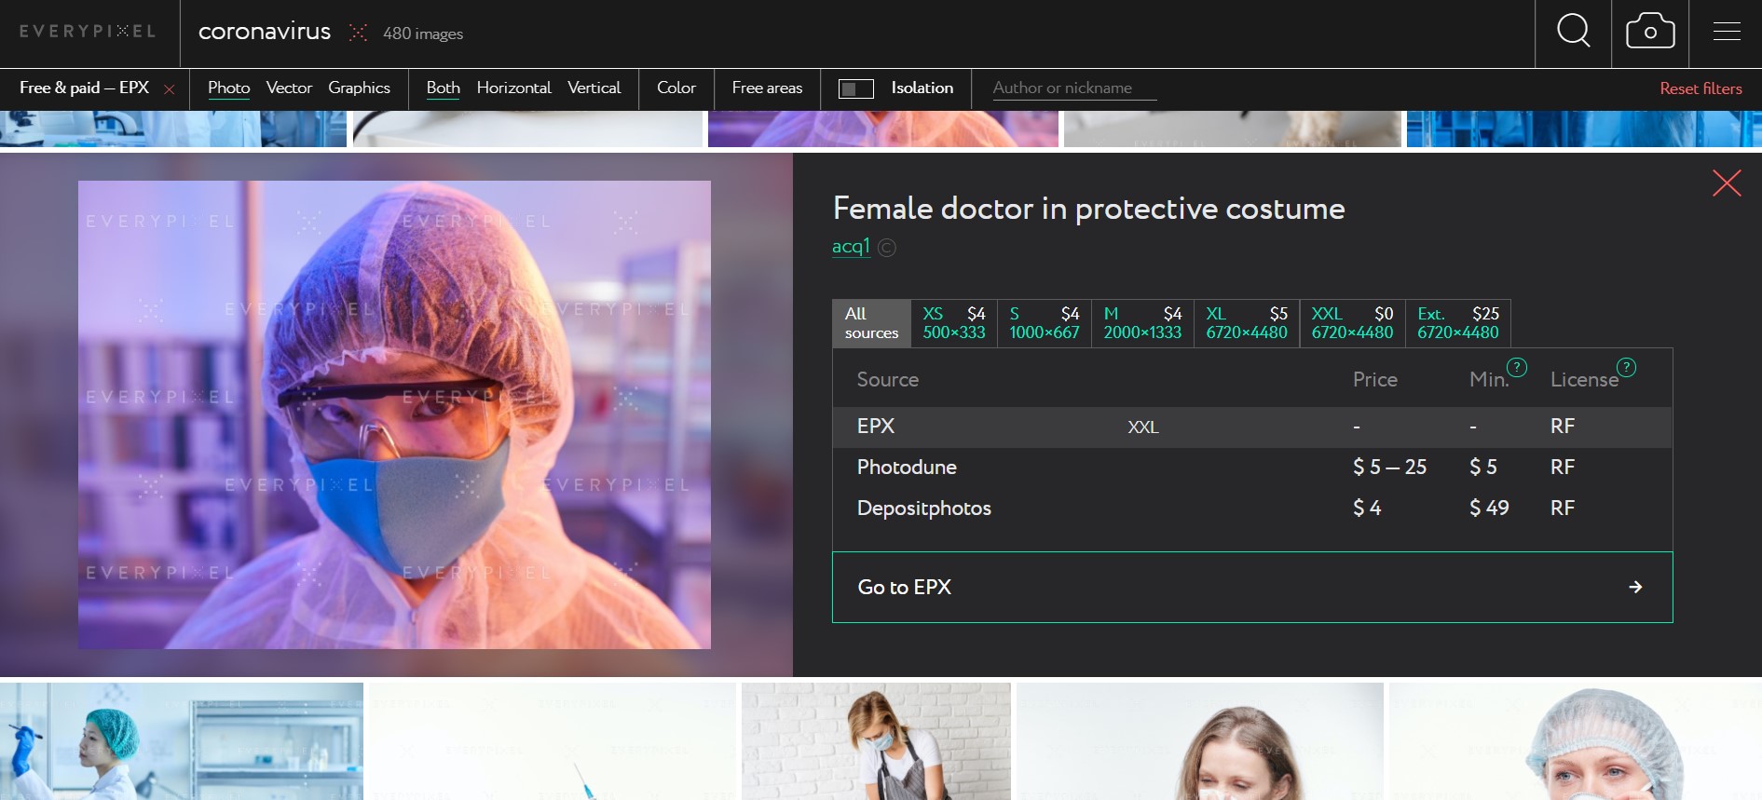Click the search magnifier icon
Viewport: 1762px width, 800px height.
pyautogui.click(x=1573, y=32)
